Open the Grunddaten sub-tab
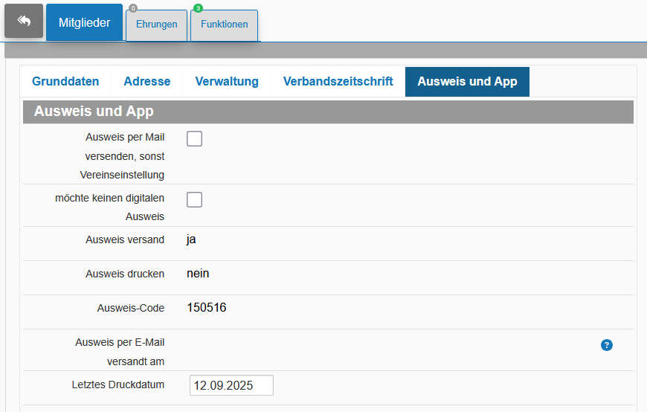Screen dimensions: 647x412 coord(65,81)
